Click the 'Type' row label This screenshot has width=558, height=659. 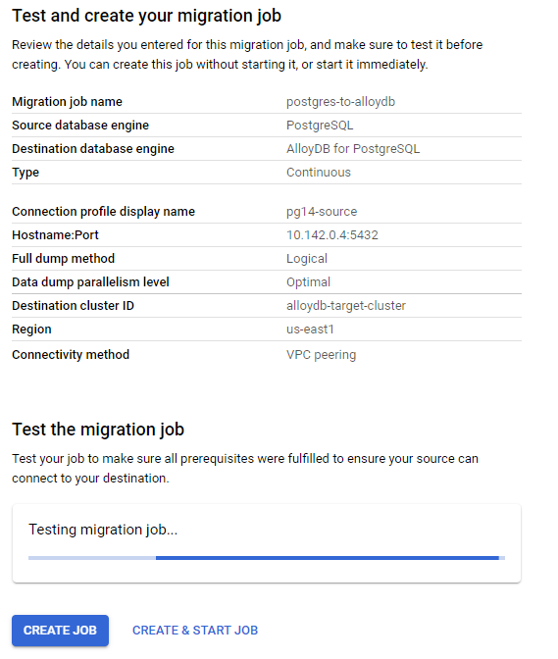25,173
